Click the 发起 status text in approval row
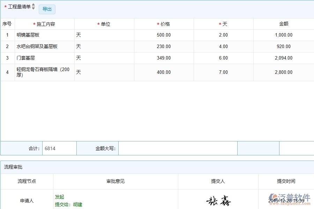The image size is (314, 209). pyautogui.click(x=59, y=197)
